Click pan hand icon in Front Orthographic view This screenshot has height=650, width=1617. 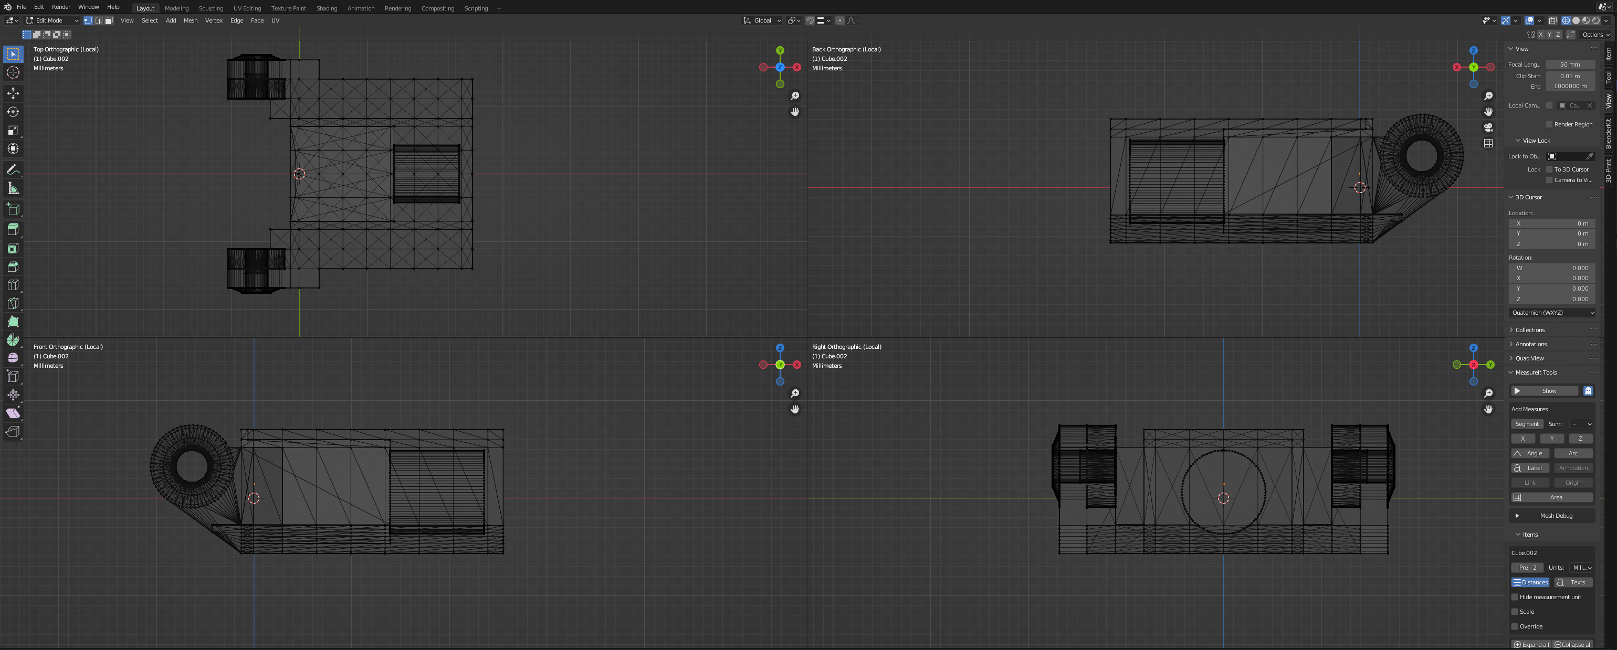click(795, 409)
